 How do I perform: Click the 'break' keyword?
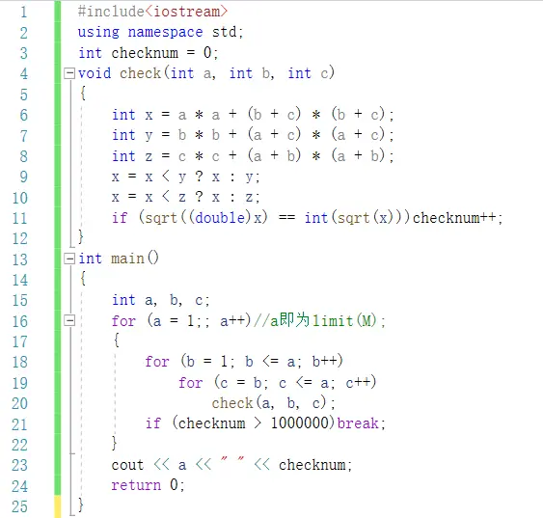coord(358,423)
